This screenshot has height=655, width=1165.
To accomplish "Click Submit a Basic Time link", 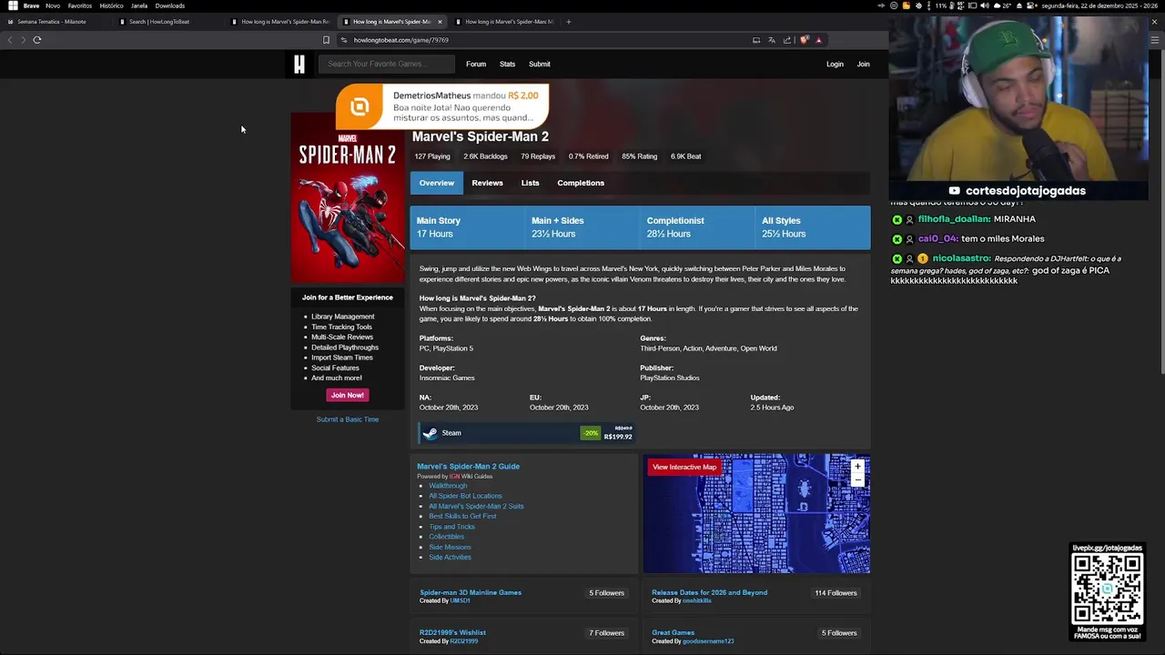I will [348, 419].
